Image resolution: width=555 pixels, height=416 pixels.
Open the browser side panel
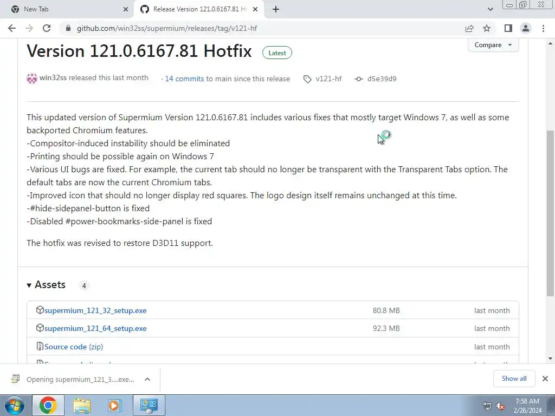pyautogui.click(x=508, y=28)
